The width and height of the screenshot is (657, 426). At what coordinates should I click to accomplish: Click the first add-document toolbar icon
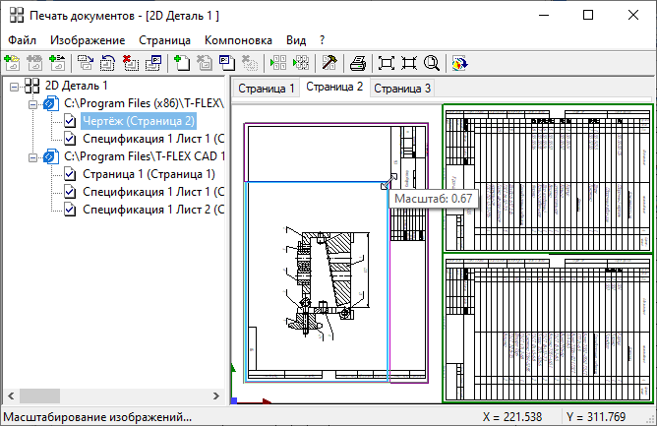[13, 63]
